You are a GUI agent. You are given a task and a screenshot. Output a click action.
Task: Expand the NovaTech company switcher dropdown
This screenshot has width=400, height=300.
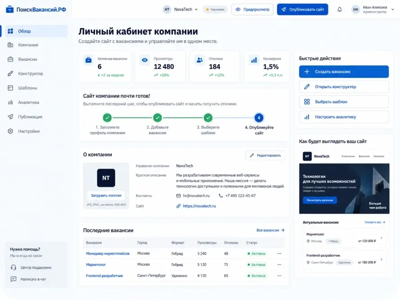click(196, 9)
